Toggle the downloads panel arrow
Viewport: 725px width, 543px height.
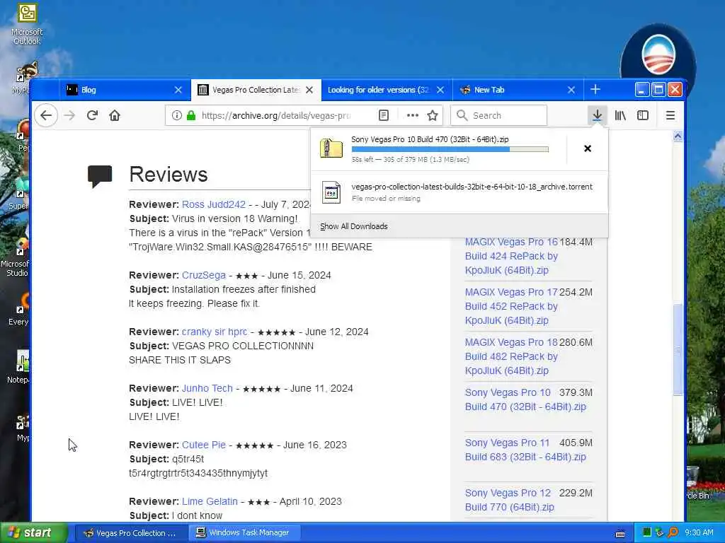pyautogui.click(x=597, y=115)
